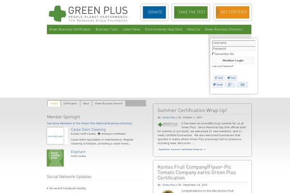
Task: Click the Member Spotlight heading
Action: (63, 117)
